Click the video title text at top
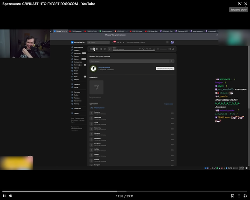 point(49,4)
